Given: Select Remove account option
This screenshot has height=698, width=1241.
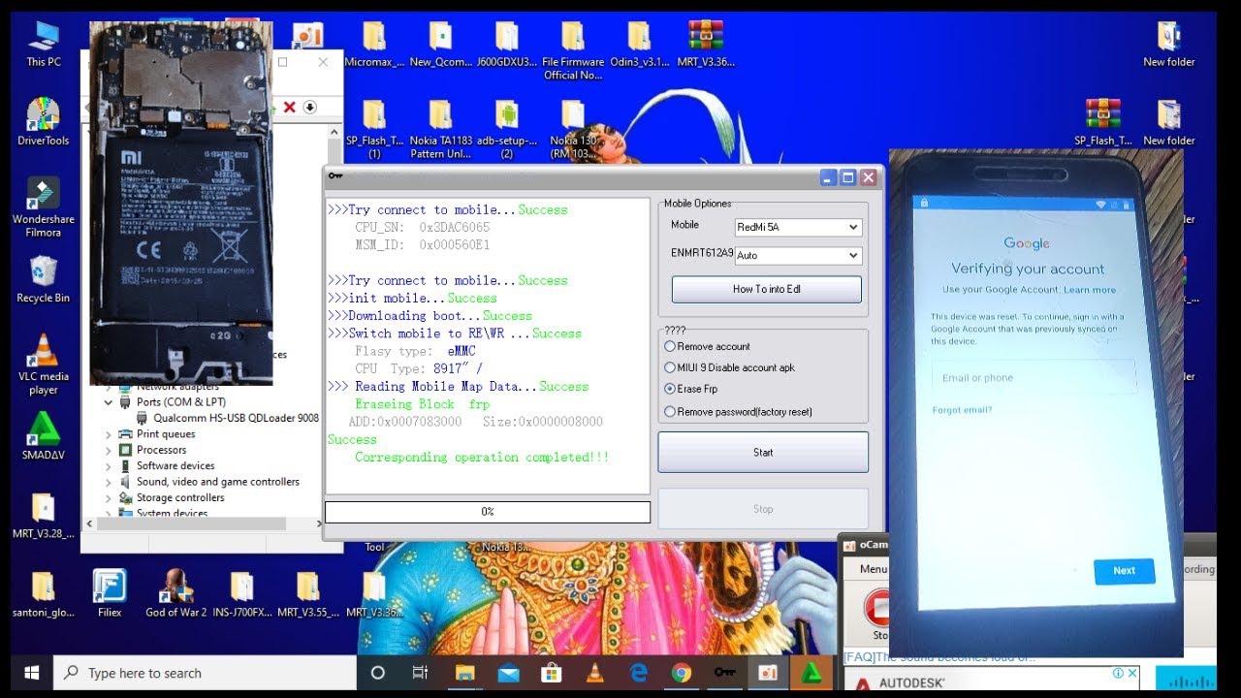Looking at the screenshot, I should pos(707,346).
